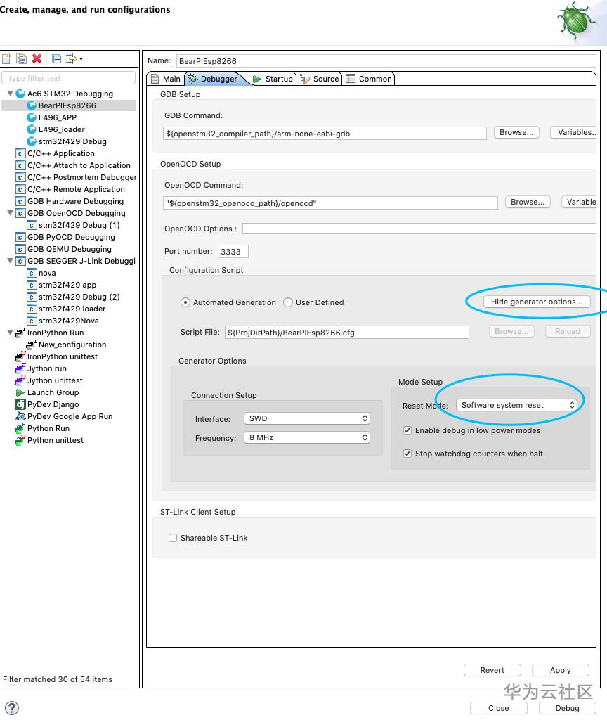The width and height of the screenshot is (607, 720).
Task: Select Automated Generation radio button
Action: 185,302
